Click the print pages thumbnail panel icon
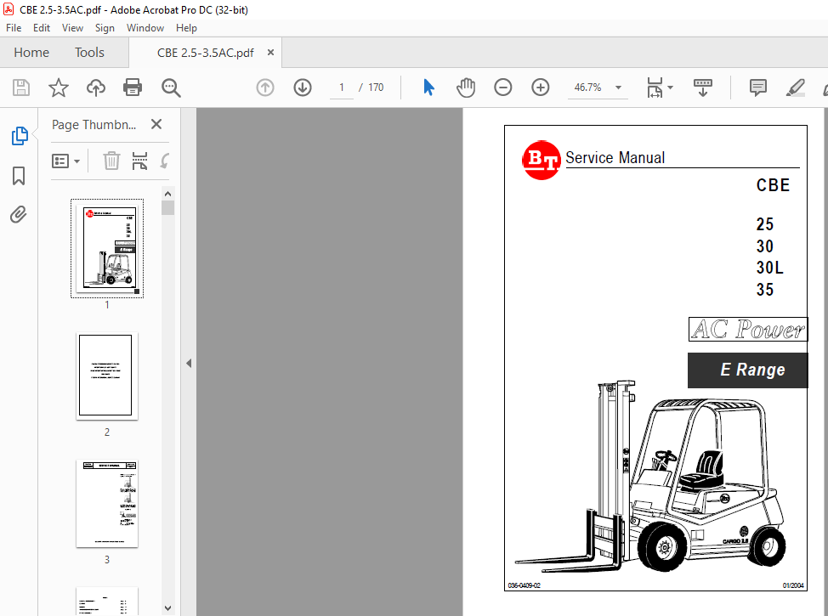828x616 pixels. tap(139, 161)
